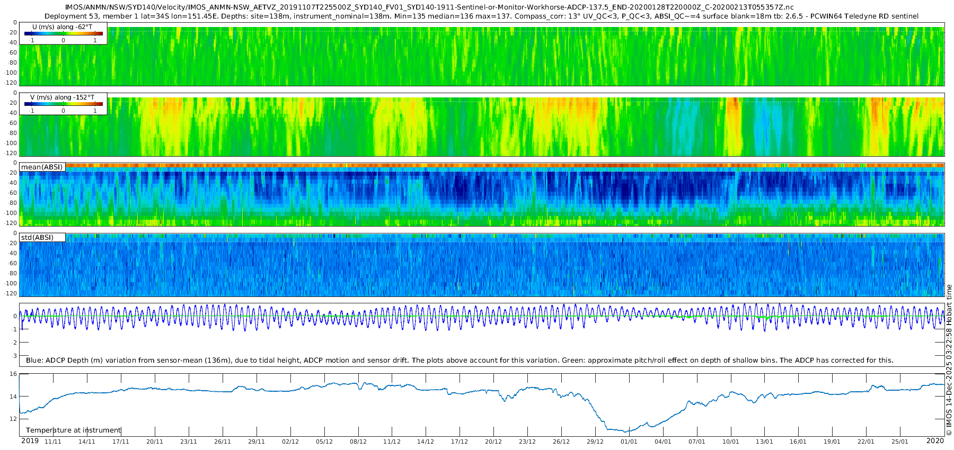Click the temperature minimum dip near 01/01

[625, 431]
